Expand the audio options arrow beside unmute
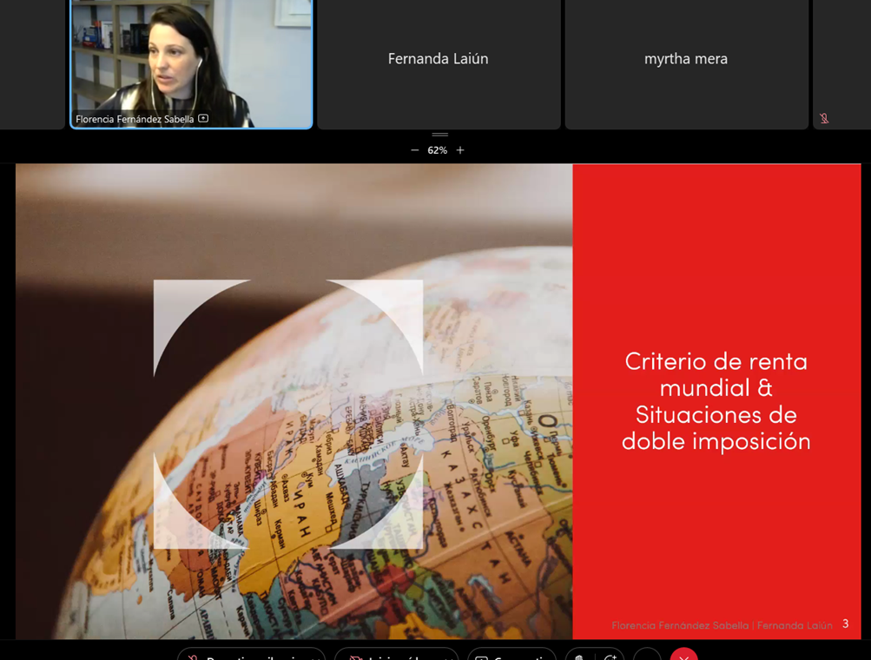Image resolution: width=871 pixels, height=660 pixels. coord(313,657)
